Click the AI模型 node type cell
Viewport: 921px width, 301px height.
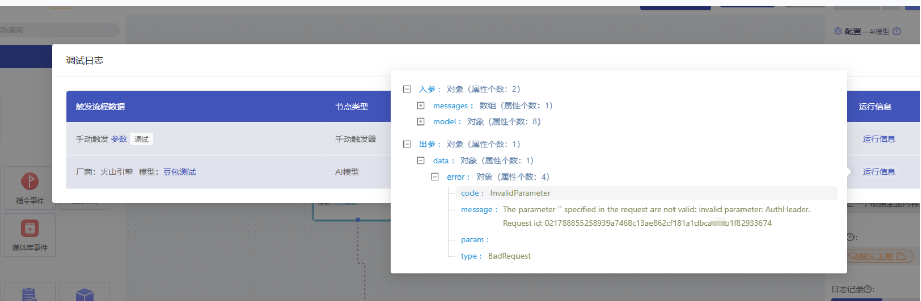point(347,172)
